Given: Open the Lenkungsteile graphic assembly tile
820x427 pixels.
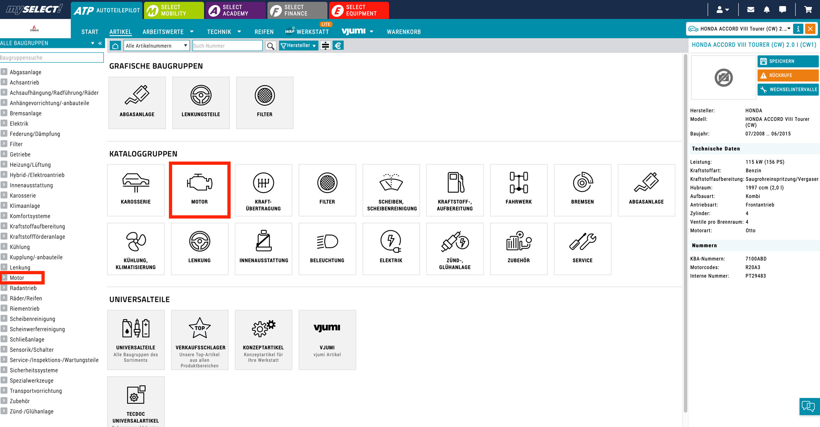Looking at the screenshot, I should tap(201, 103).
